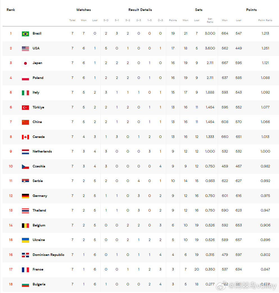Select the Japan flag icon
Screen dimensions: 279x293
click(x=25, y=63)
